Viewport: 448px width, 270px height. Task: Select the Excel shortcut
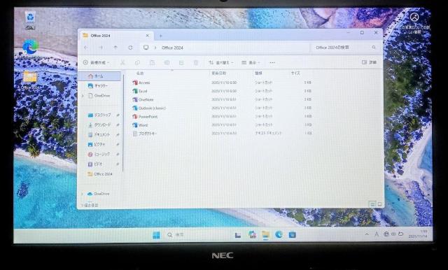(140, 91)
